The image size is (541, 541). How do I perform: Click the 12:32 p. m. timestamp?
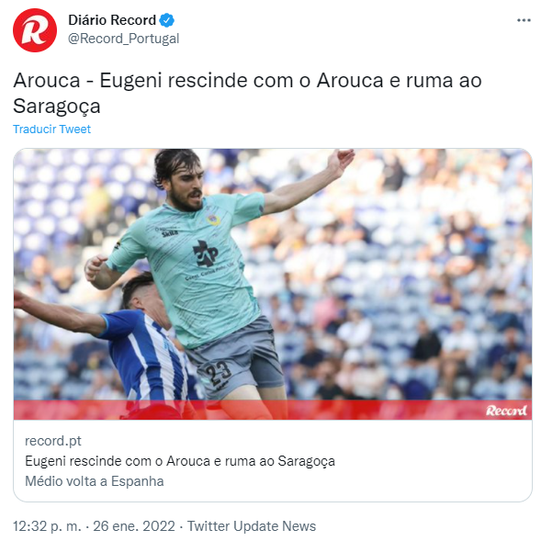[x=47, y=526]
